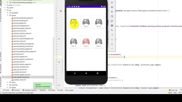The image size is (182, 102).
Task: Select activity_tracker_page.xml file
Action: 21,64
